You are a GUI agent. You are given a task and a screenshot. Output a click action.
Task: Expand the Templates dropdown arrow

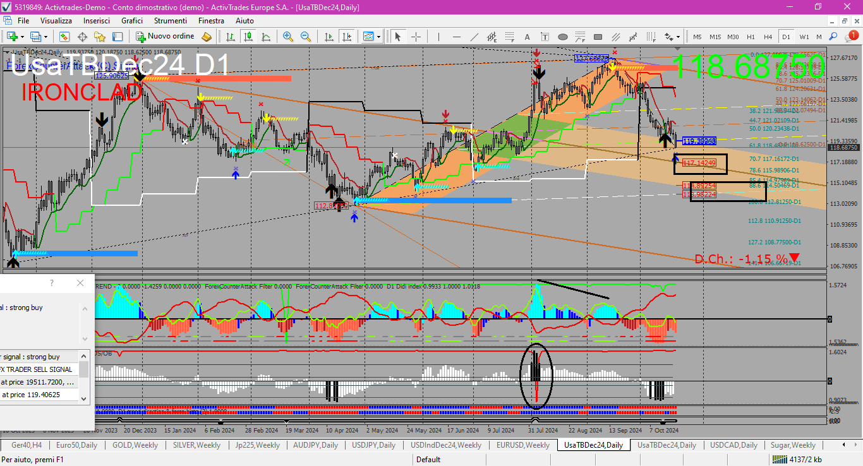tap(378, 37)
